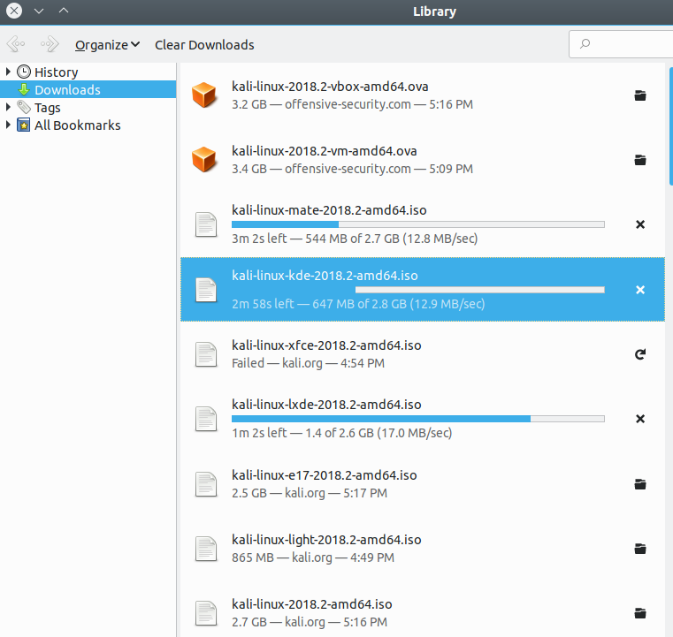This screenshot has height=637, width=673.
Task: Click the title bar down chevron
Action: 39,11
